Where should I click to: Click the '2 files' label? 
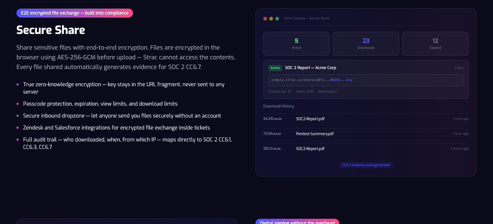pyautogui.click(x=459, y=68)
